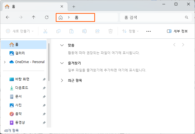Click the 48개 항목 status text

click(x=11, y=130)
